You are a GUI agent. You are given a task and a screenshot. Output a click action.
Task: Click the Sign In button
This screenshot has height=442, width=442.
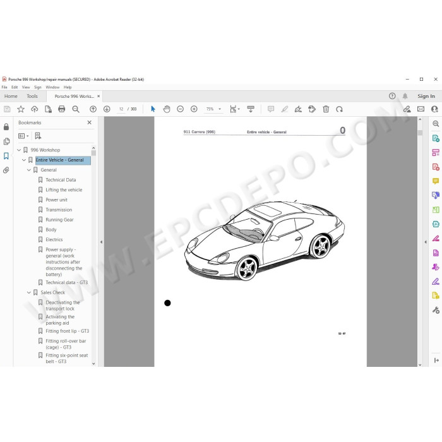tap(426, 96)
